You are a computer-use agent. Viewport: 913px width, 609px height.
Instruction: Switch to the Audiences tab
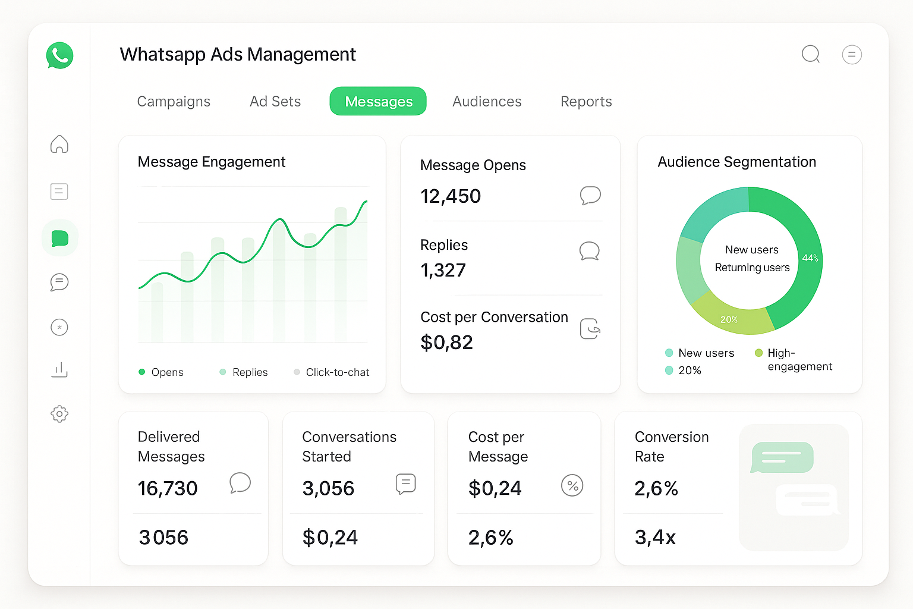click(487, 101)
